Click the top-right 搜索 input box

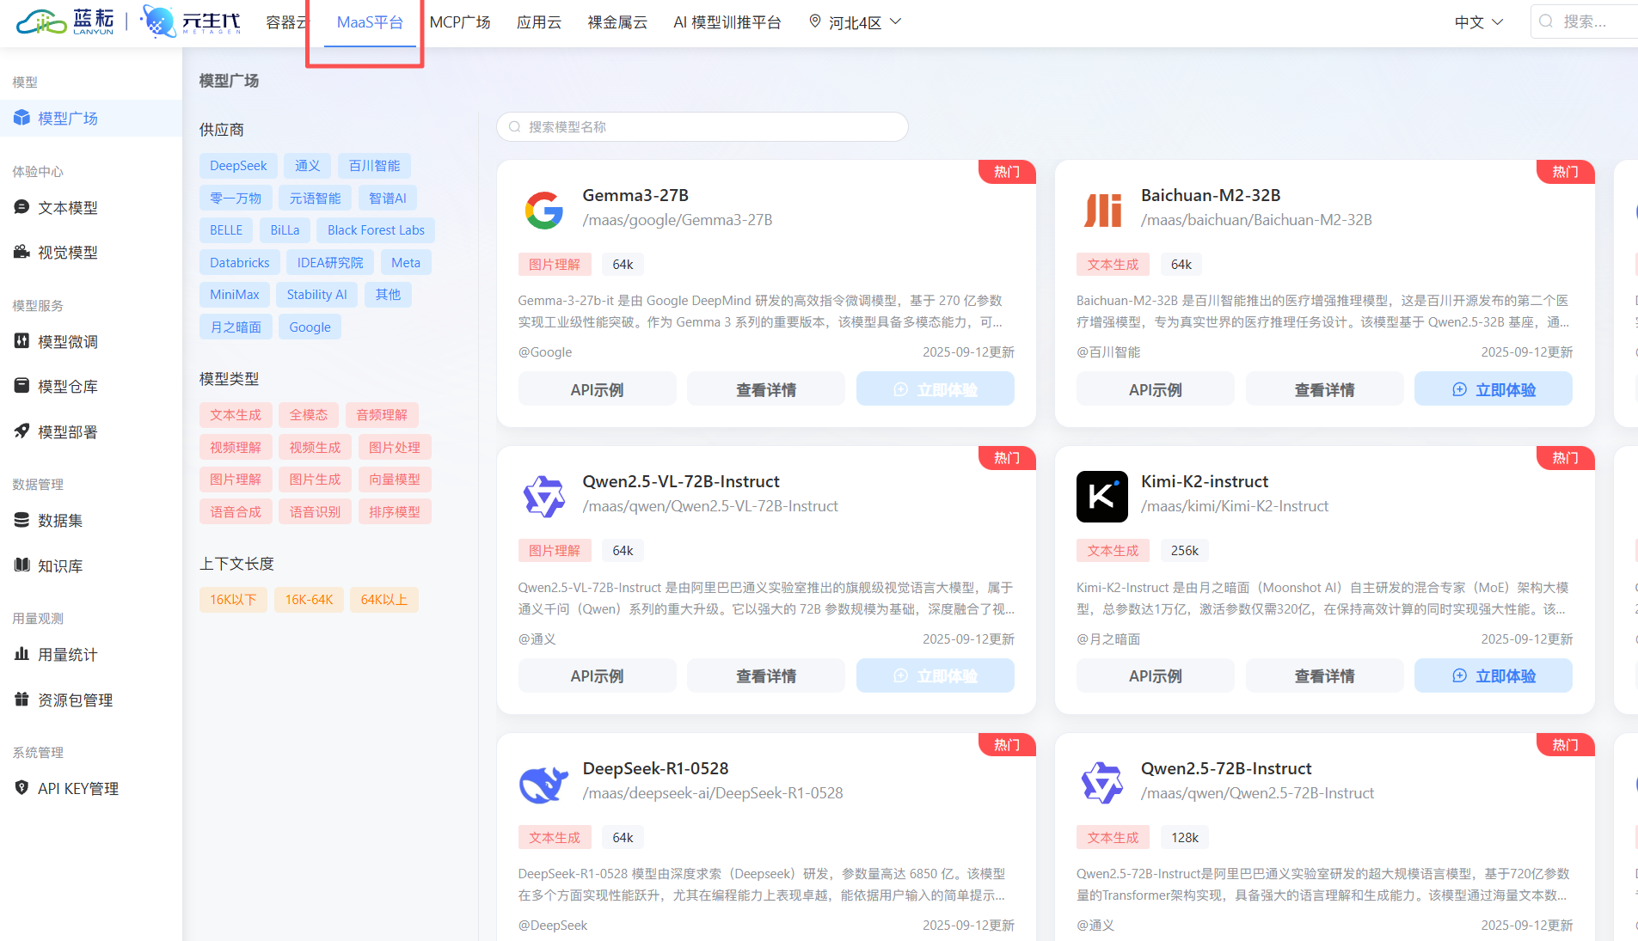coord(1584,21)
